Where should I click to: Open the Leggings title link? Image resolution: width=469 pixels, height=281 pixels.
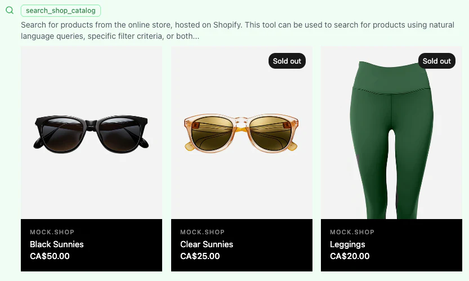[x=347, y=244]
